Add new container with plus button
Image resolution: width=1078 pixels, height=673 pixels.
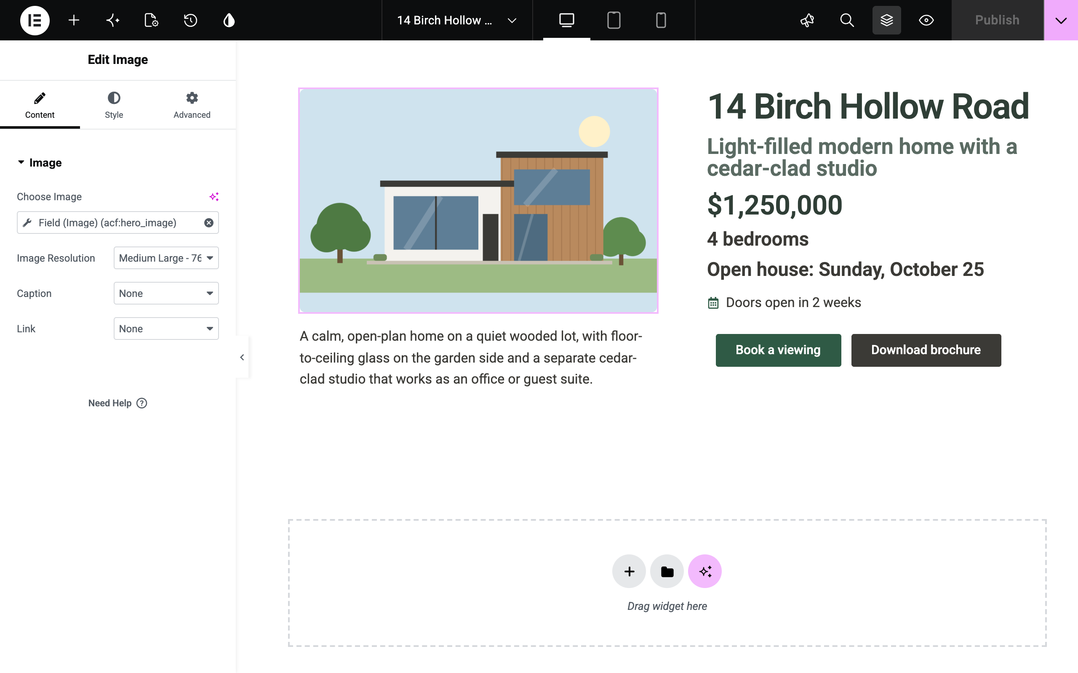click(x=629, y=571)
